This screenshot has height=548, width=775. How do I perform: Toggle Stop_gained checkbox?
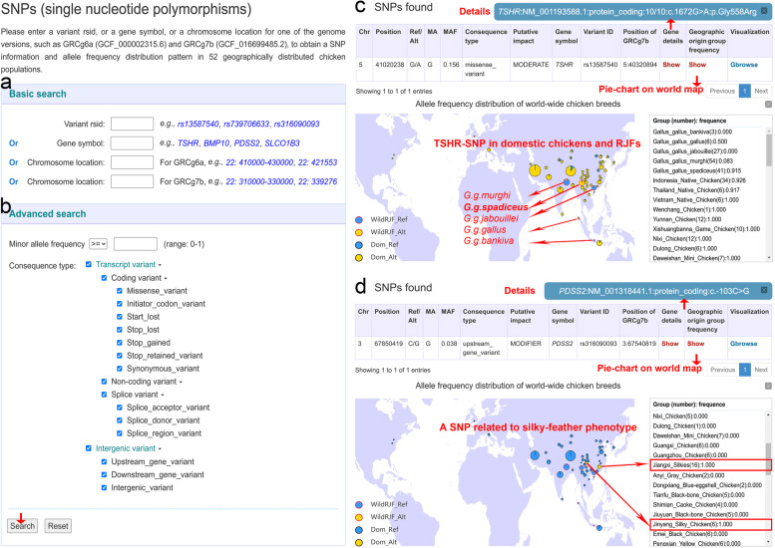click(119, 342)
